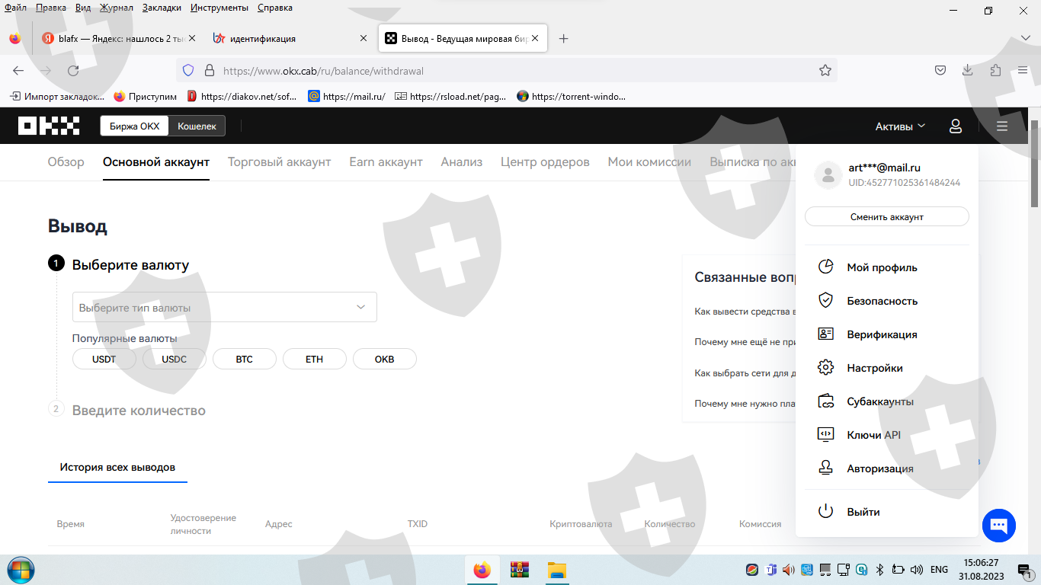Go back with the browser back arrow

18,71
